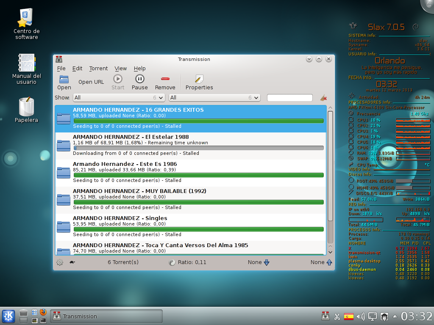Pause the selected torrent

click(x=139, y=83)
